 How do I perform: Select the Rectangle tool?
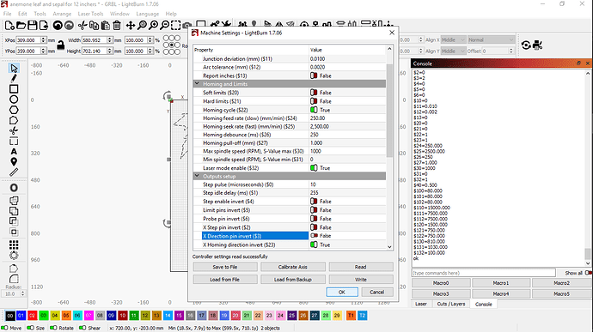tap(14, 89)
